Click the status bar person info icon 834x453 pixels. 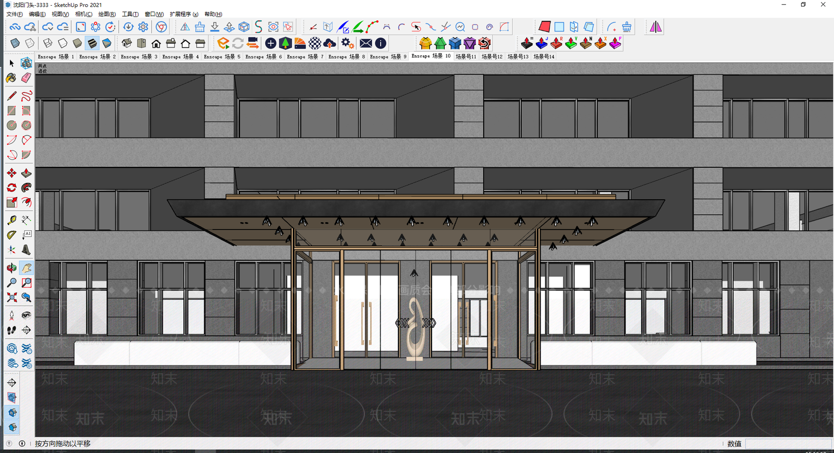(x=22, y=444)
